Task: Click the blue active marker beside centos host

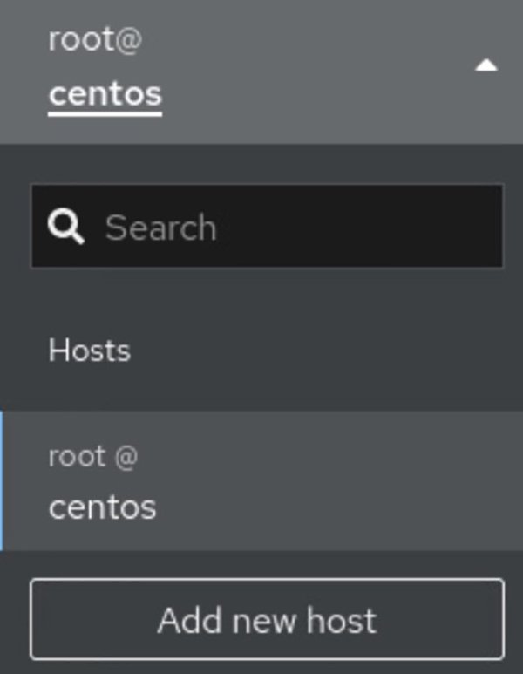Action: pyautogui.click(x=2, y=481)
